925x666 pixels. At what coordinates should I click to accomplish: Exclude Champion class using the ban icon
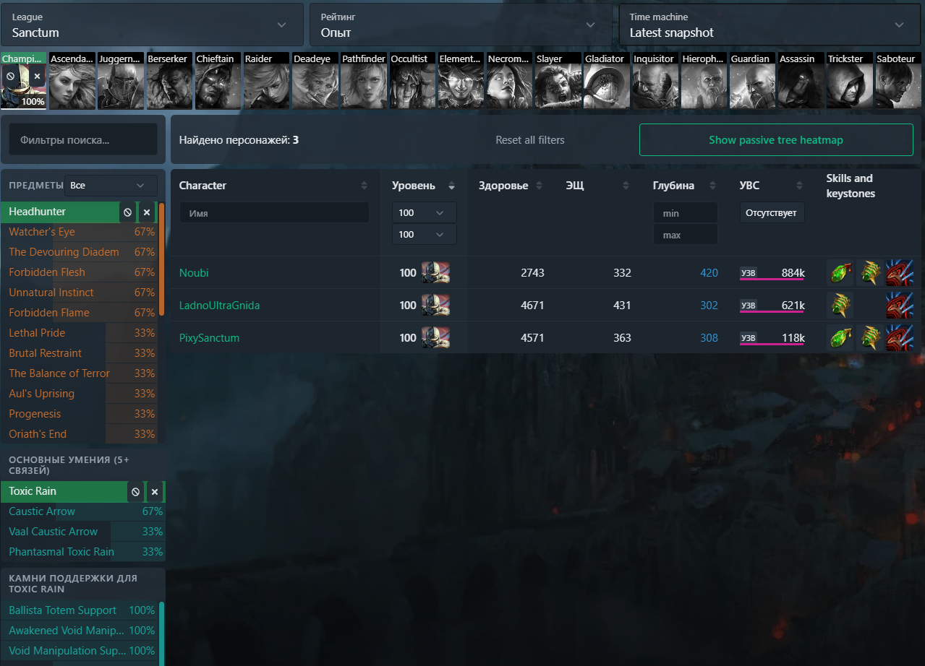tap(10, 76)
